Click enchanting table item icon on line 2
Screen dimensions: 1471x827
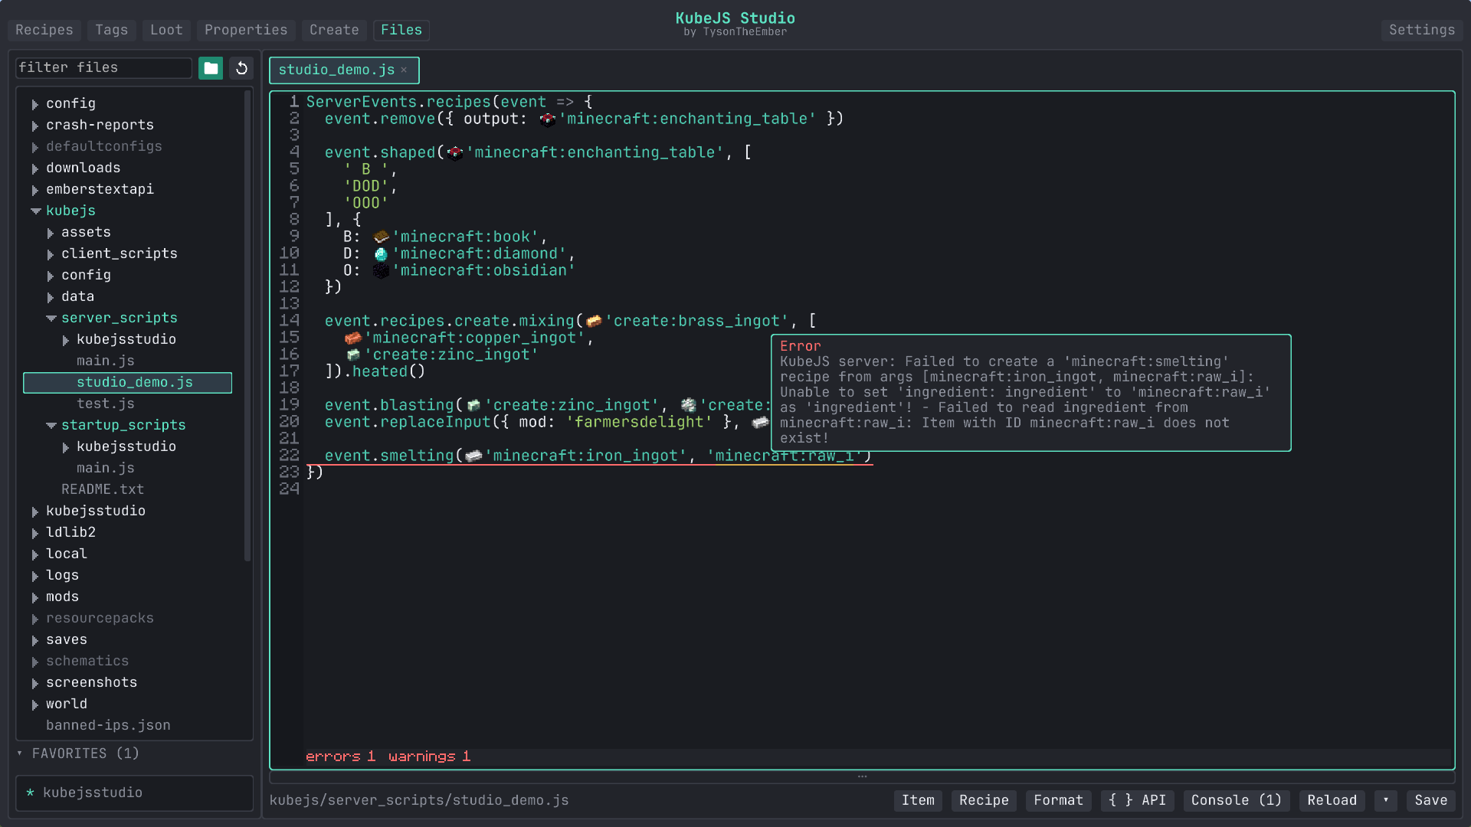tap(548, 119)
